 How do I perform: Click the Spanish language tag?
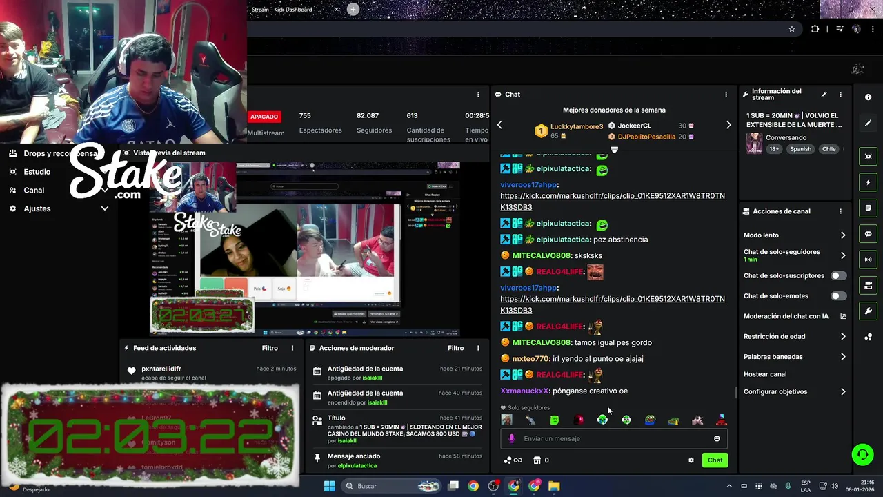click(x=801, y=149)
